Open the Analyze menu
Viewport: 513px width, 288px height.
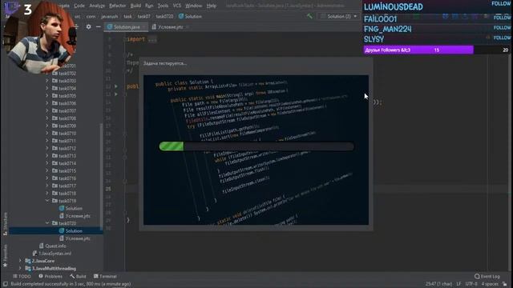pyautogui.click(x=97, y=6)
